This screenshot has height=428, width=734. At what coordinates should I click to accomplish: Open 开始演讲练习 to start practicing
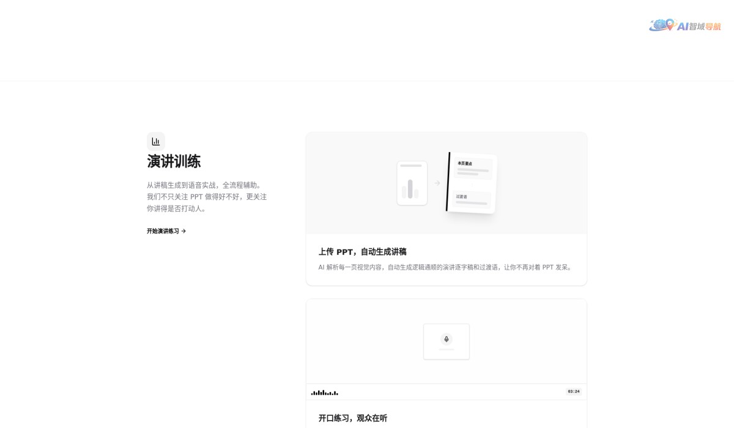(x=163, y=231)
